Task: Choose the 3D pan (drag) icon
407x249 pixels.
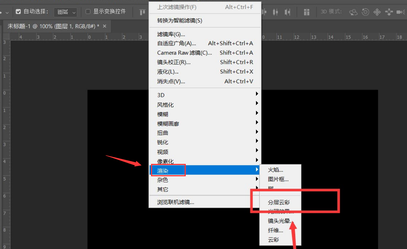Action: 377,12
